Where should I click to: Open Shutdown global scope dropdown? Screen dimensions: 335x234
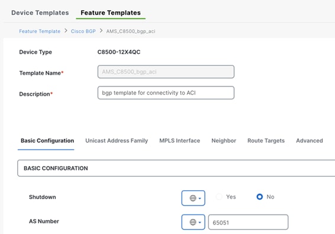click(194, 198)
